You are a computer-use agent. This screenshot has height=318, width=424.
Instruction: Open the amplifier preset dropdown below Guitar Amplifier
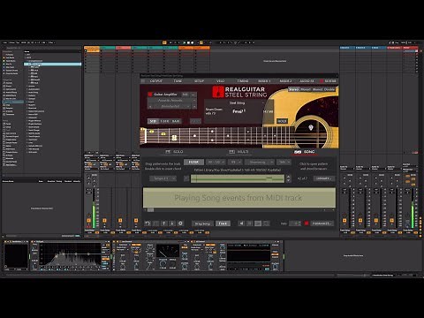pyautogui.click(x=172, y=101)
